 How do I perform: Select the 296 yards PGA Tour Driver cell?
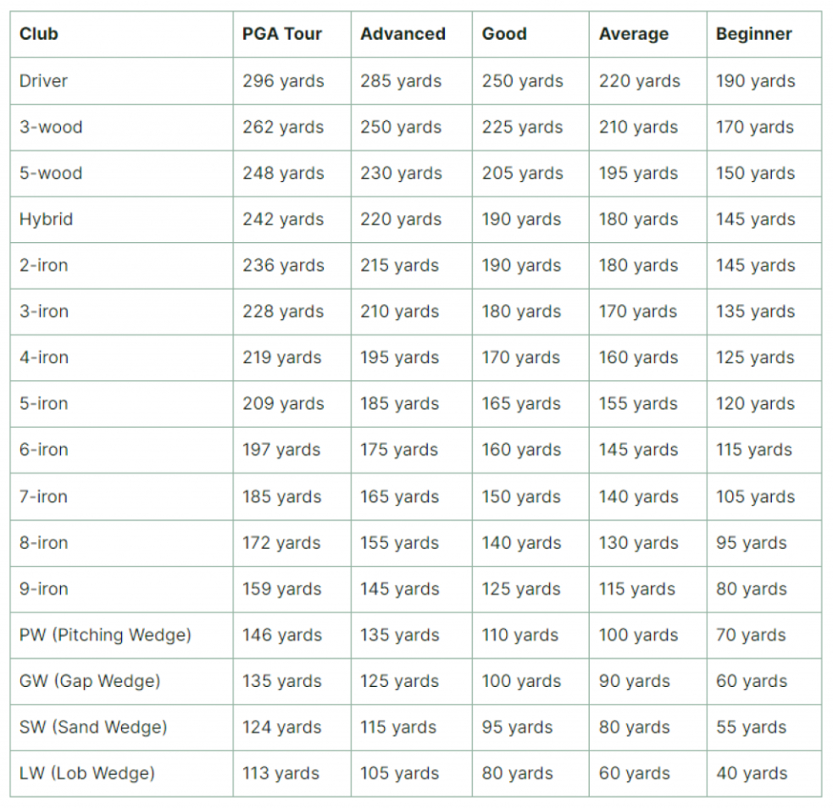coord(292,80)
